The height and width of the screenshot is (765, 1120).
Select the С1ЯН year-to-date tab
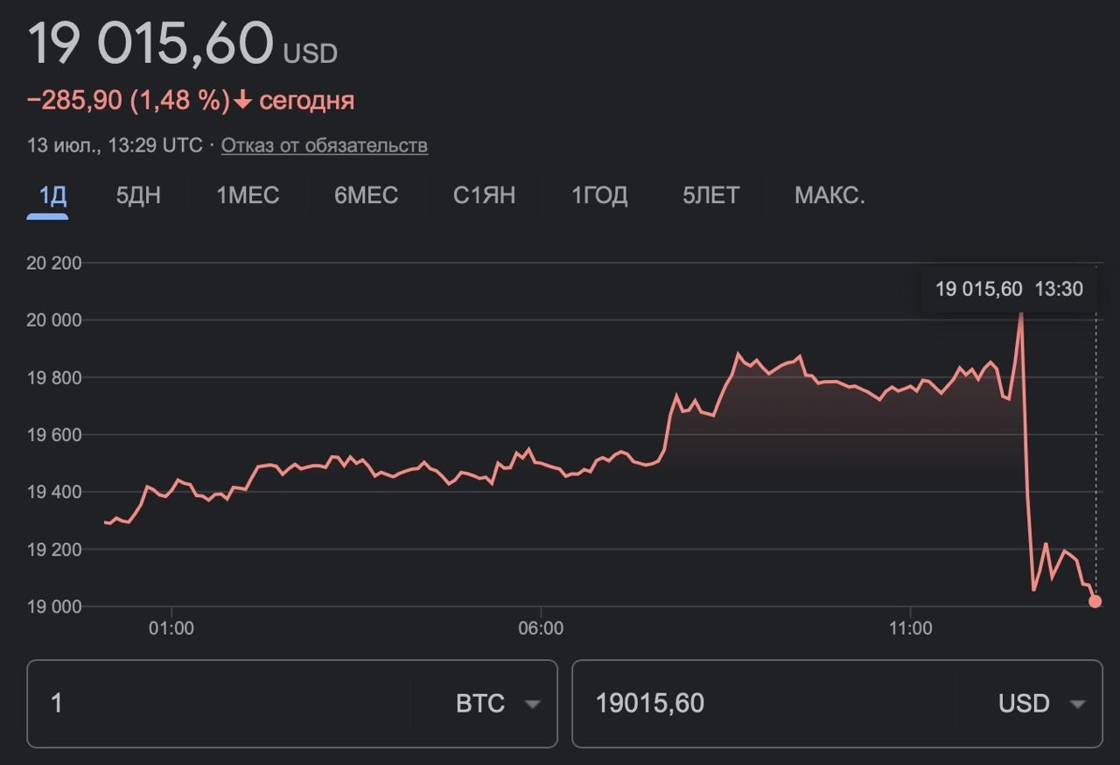484,195
